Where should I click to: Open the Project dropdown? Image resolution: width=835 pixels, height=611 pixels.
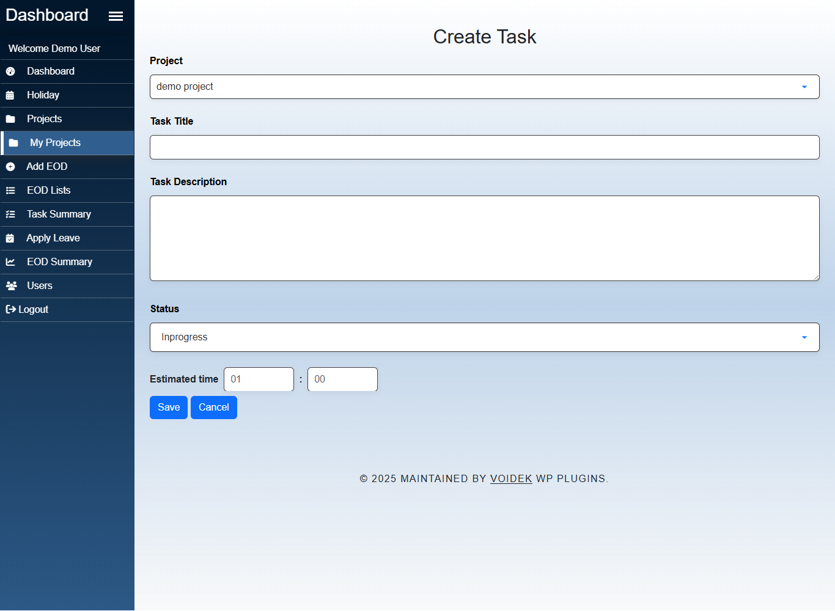point(484,87)
